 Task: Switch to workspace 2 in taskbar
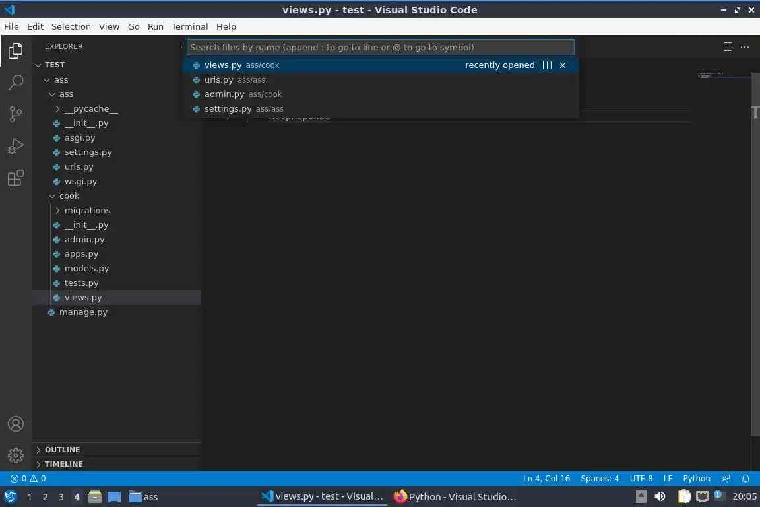click(45, 497)
